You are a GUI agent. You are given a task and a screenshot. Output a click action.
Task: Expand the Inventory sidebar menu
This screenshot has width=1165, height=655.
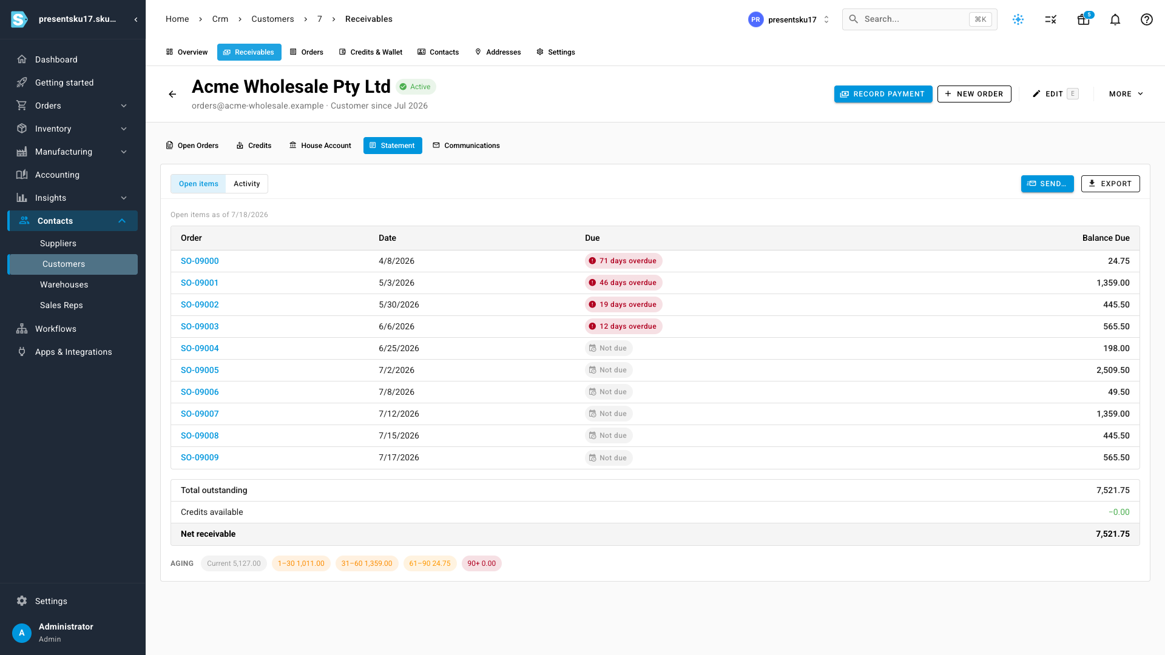[x=73, y=129]
